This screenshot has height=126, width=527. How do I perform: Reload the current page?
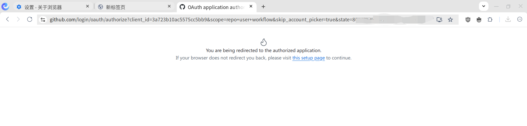pyautogui.click(x=30, y=19)
